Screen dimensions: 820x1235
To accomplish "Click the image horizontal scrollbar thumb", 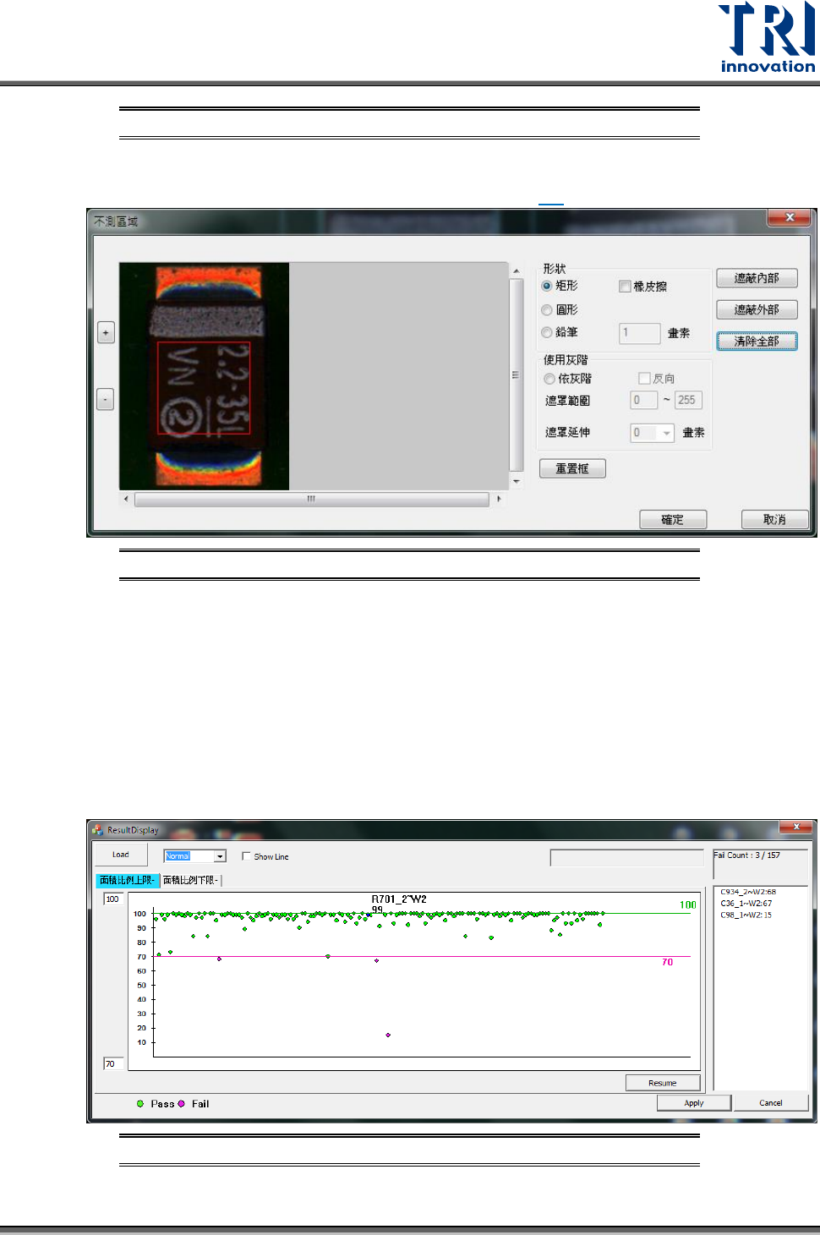I will tap(311, 499).
